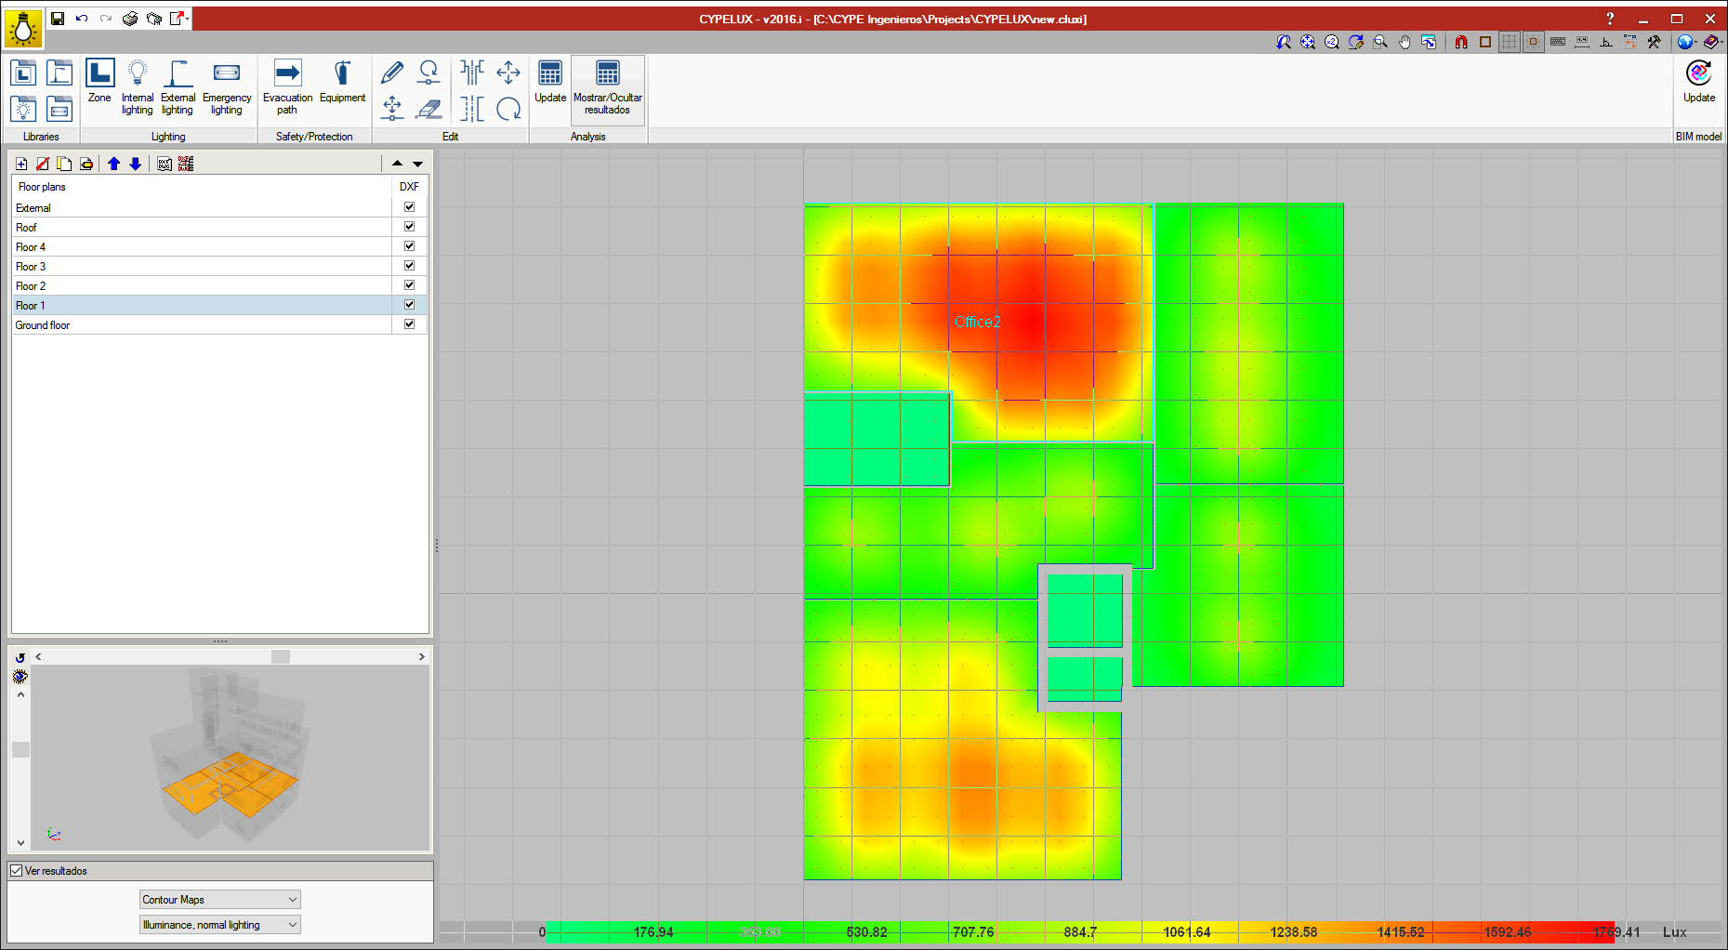Screen dimensions: 1728x950
Task: Select the Move (four-arrow) edit tool
Action: click(x=508, y=72)
